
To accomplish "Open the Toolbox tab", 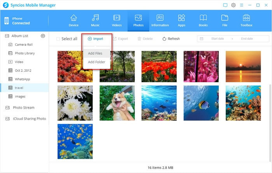I will point(246,21).
